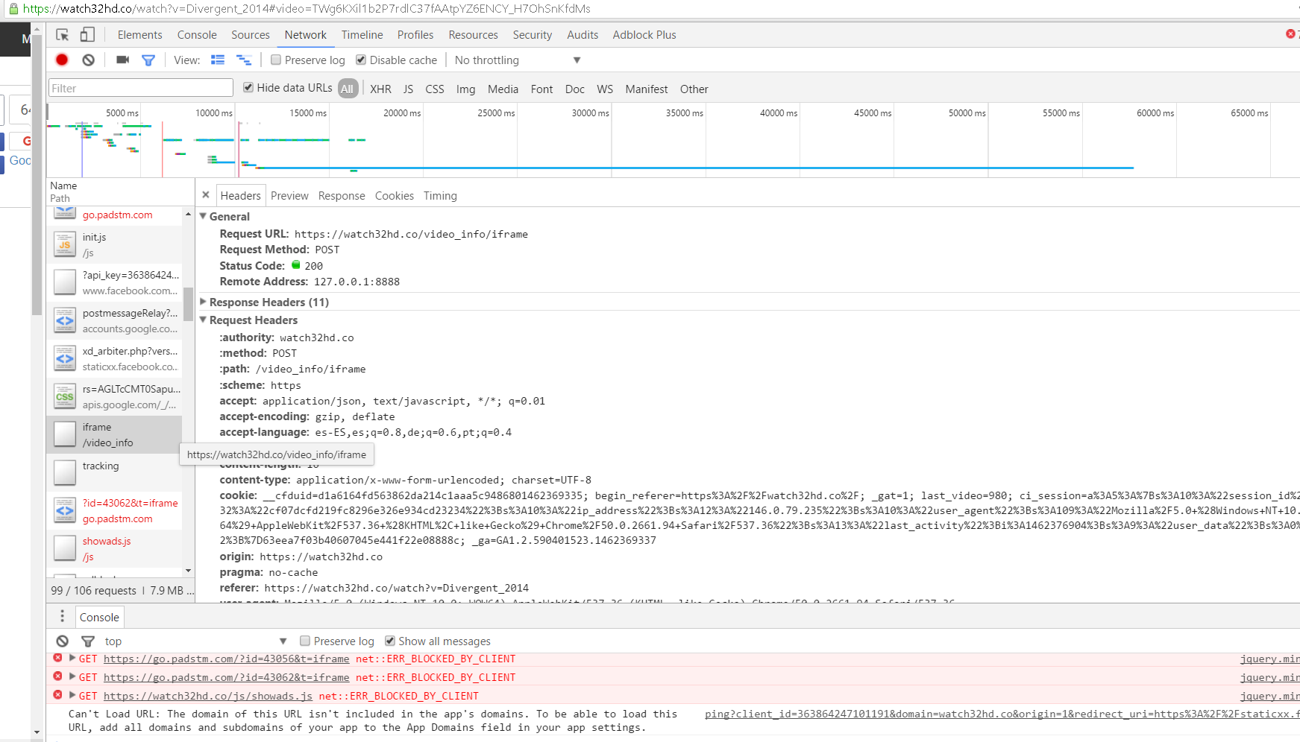Open the Timing tab of the request
The height and width of the screenshot is (742, 1300).
[x=440, y=196]
